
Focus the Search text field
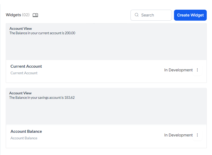point(155,15)
